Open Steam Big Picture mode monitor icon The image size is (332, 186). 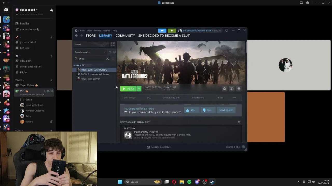227,30
